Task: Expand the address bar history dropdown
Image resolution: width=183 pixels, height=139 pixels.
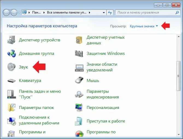Action: coord(104,13)
